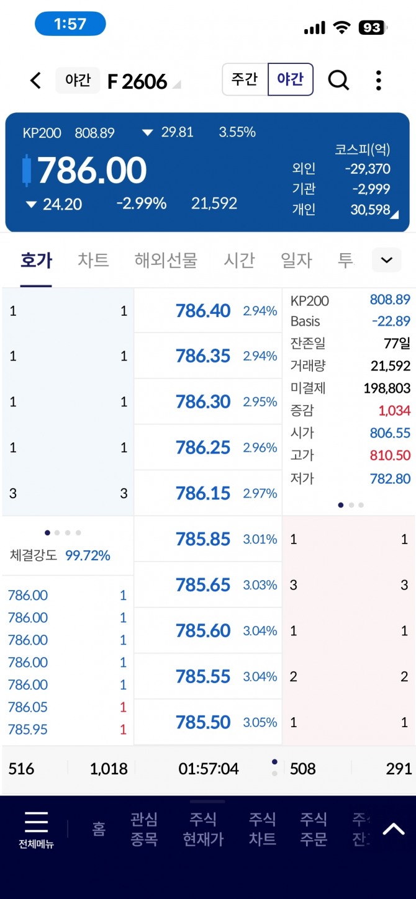Tap the 야간 label button beside back arrow
This screenshot has width=416, height=899.
78,81
